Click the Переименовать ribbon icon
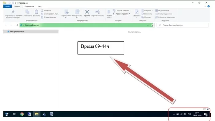The height and width of the screenshot is (121, 215). coord(97,12)
